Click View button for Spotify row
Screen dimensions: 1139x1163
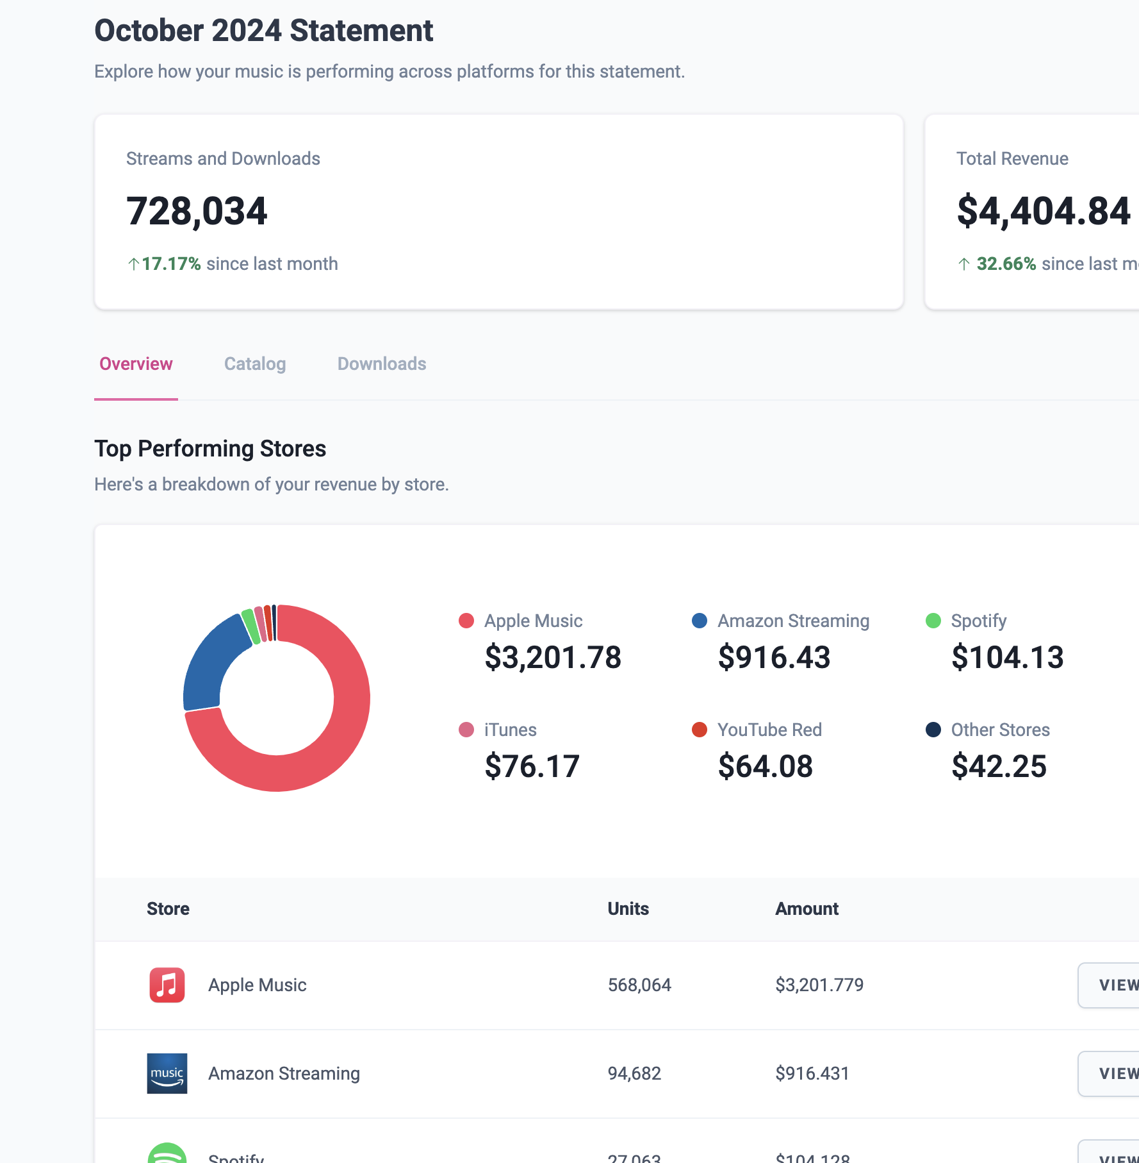click(1108, 1151)
